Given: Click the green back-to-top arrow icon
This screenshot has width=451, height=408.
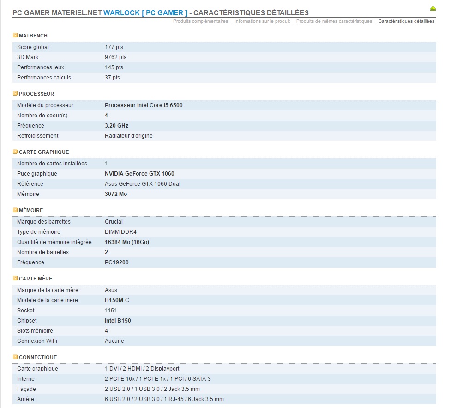Looking at the screenshot, I should [433, 8].
